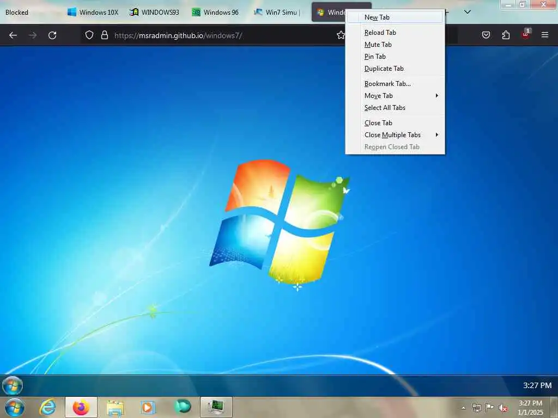This screenshot has height=418, width=558.
Task: Open the Pocket save icon
Action: (x=486, y=35)
